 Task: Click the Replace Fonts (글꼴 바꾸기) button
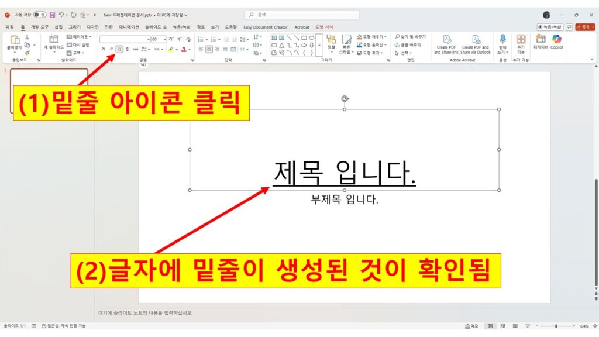pos(408,44)
